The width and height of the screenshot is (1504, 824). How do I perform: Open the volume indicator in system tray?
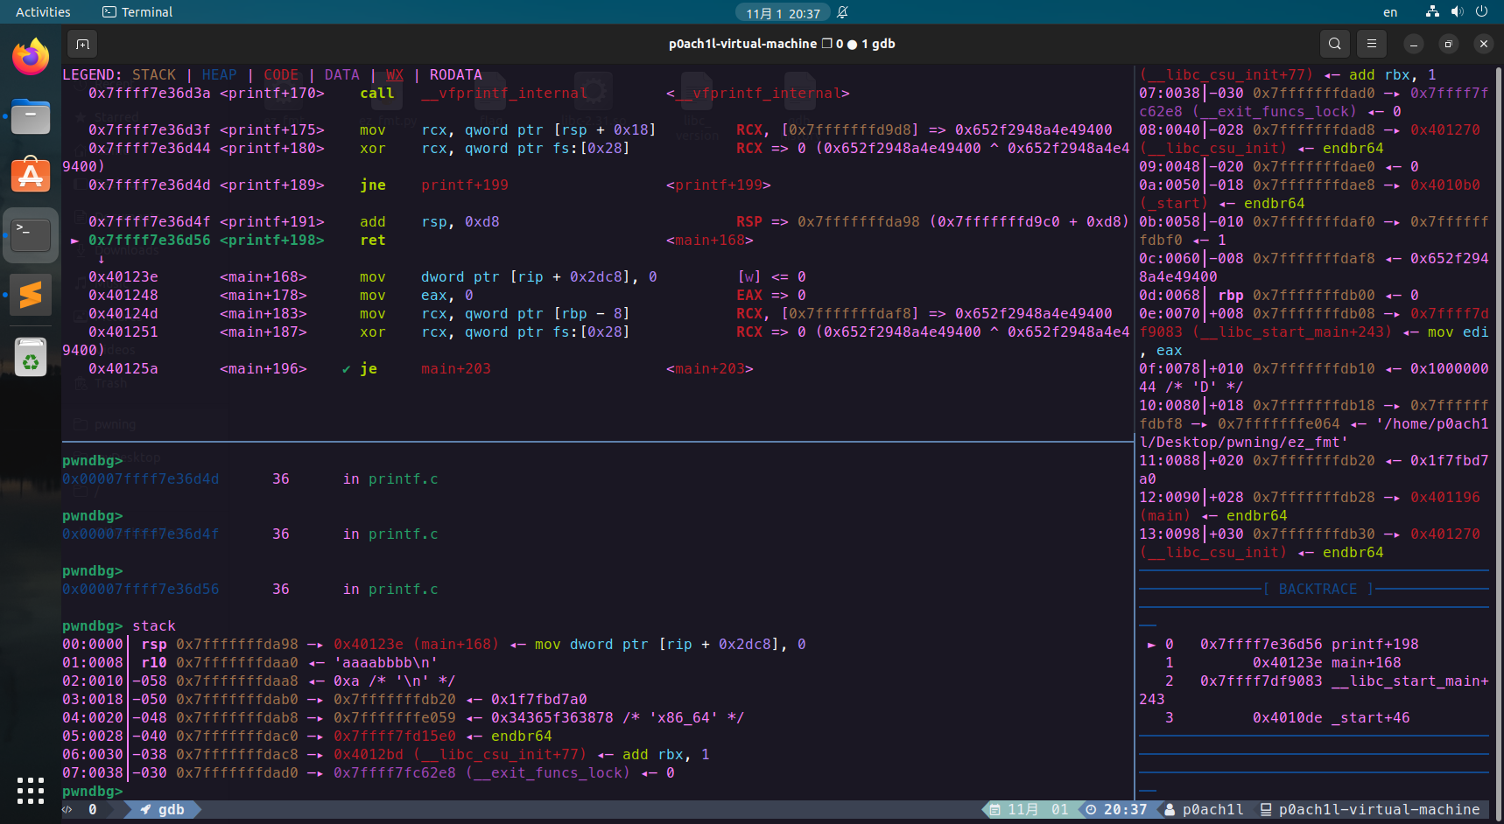[x=1457, y=12]
